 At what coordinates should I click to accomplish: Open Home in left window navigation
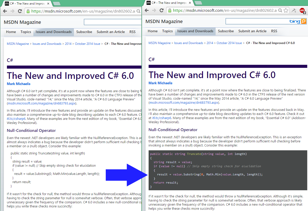point(11,32)
